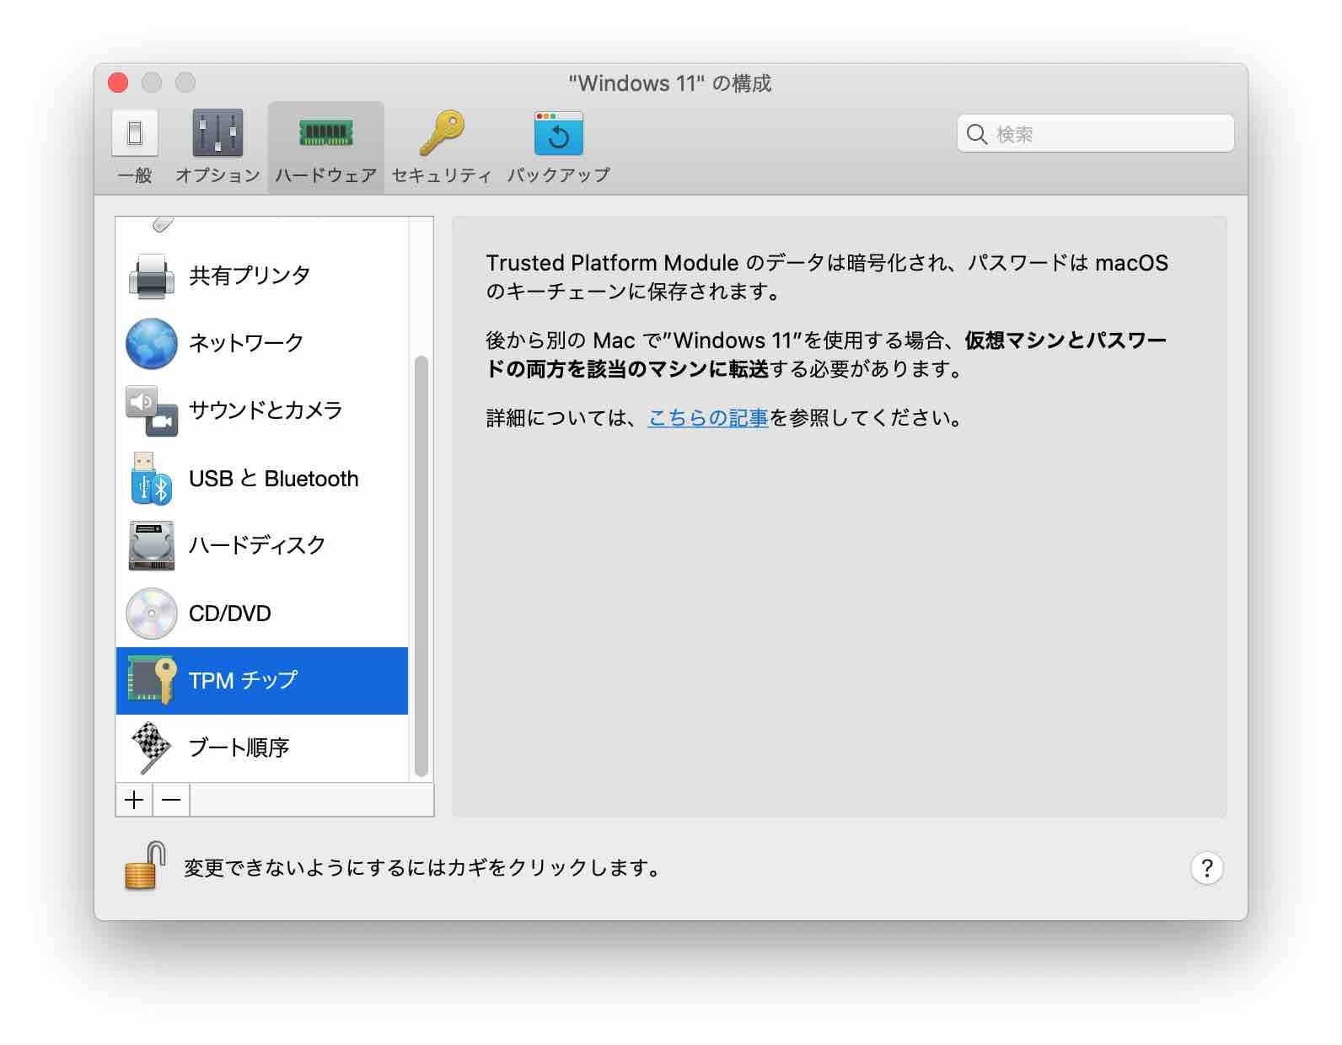The image size is (1342, 1045).
Task: Open the セキュリティ key icon tab
Action: 441,146
